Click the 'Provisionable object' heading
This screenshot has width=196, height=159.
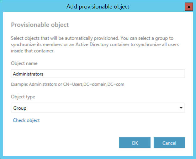[40, 25]
